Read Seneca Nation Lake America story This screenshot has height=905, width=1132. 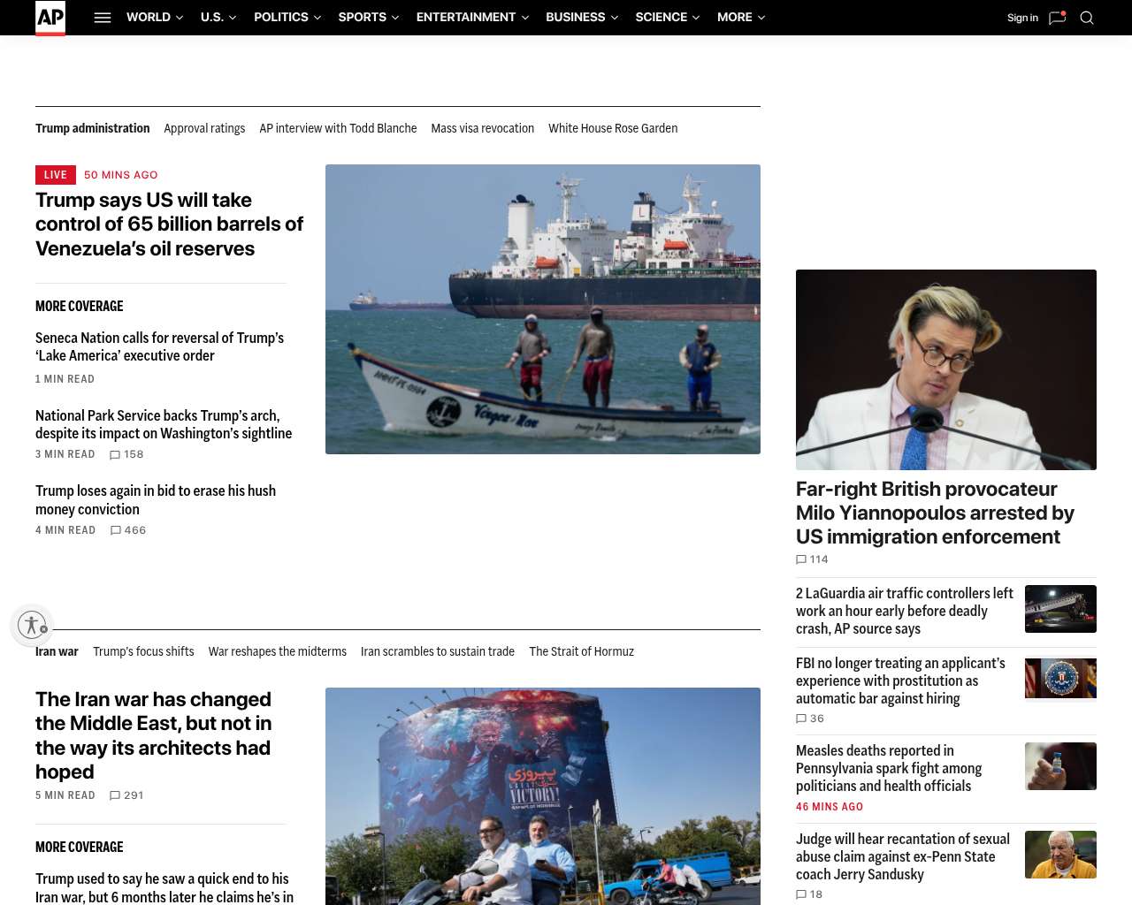(159, 346)
